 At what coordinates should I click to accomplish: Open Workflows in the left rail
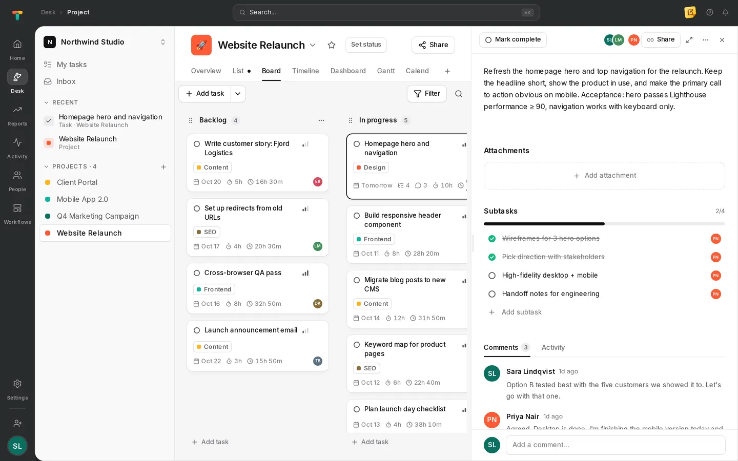tap(17, 208)
